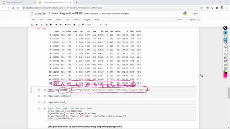
Task: Open the browser three-dot menu
Action: (227, 8)
